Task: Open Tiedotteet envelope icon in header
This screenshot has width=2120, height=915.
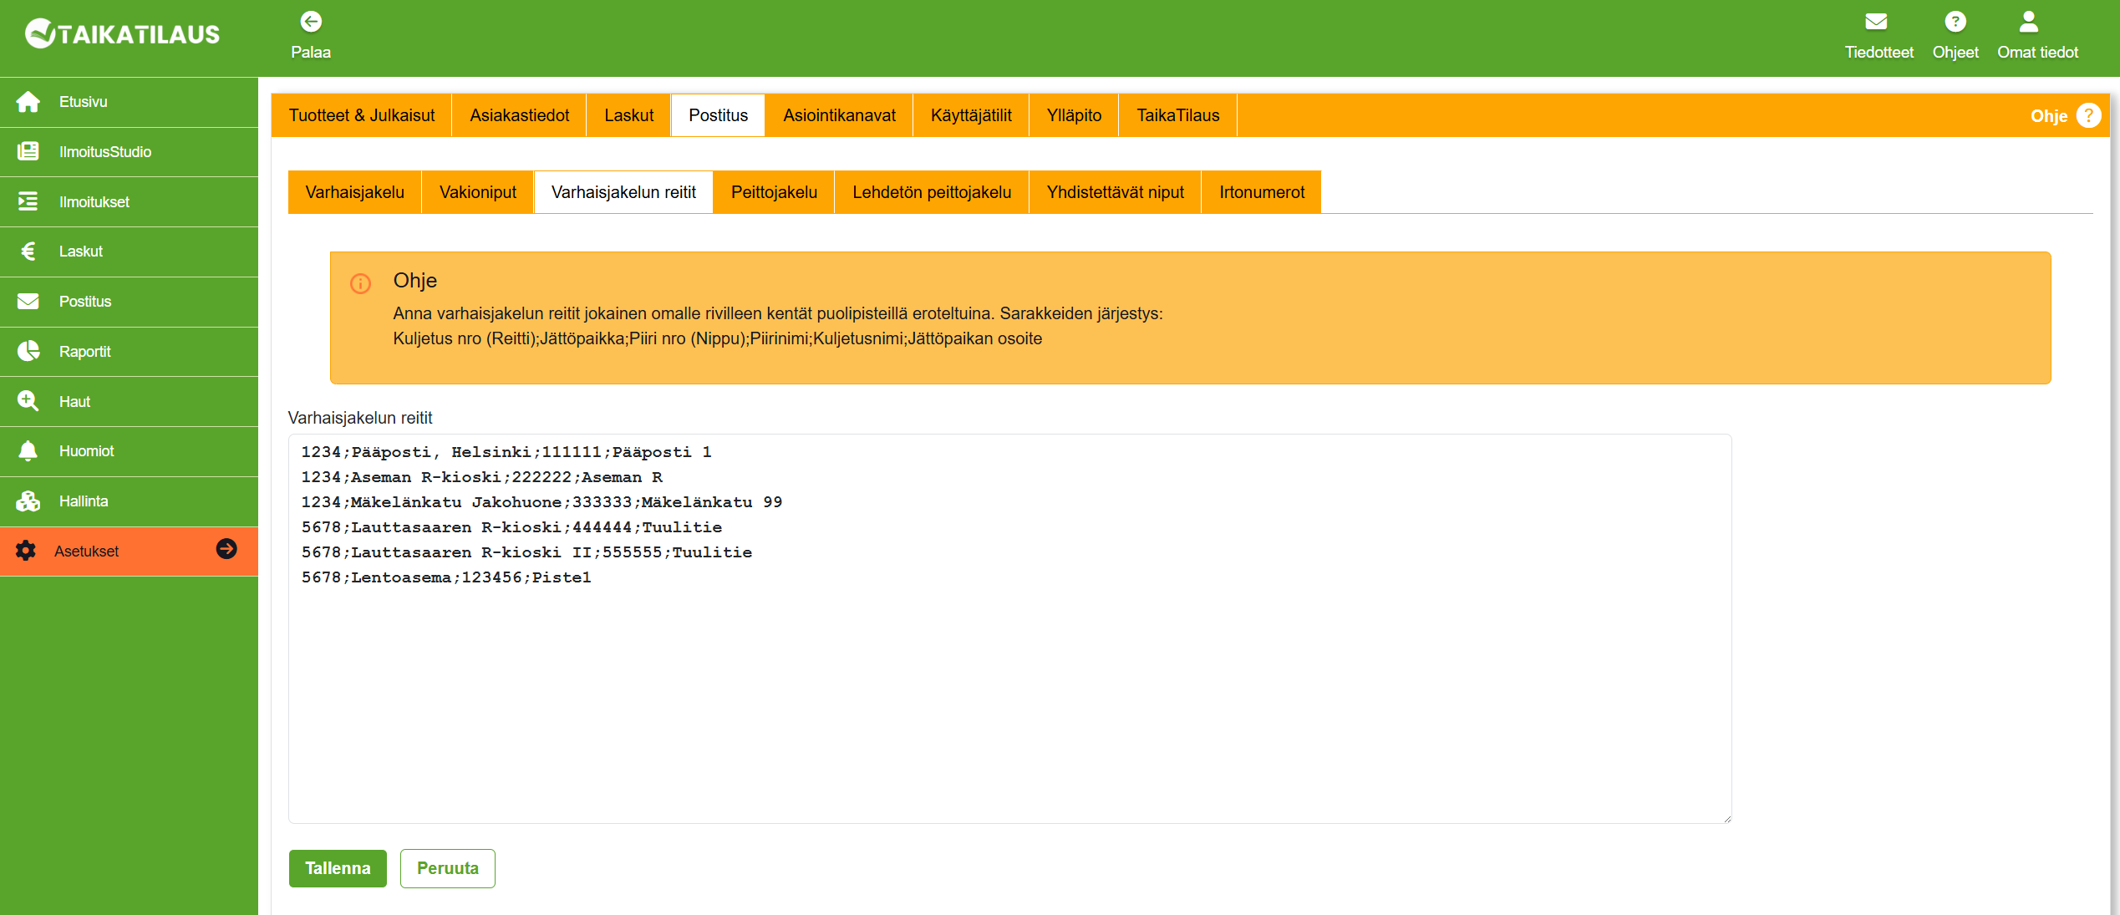Action: tap(1877, 22)
